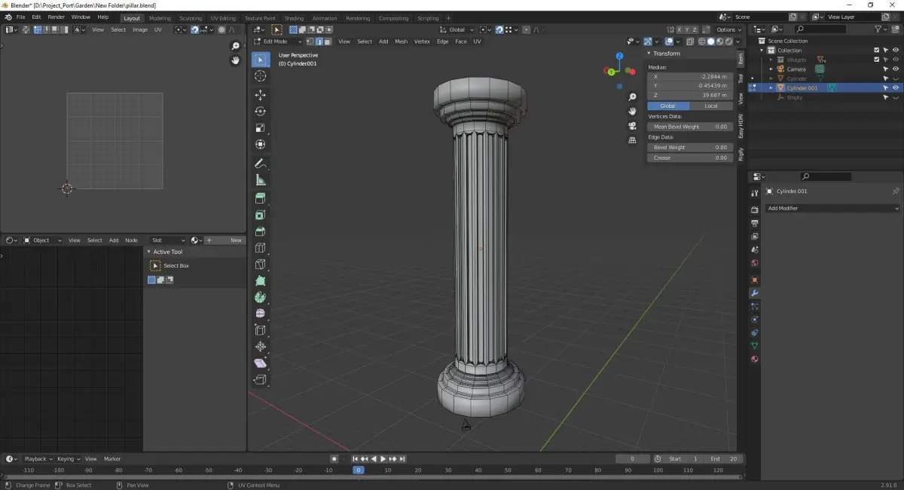Select the Shrink/Fatten tool
The width and height of the screenshot is (904, 490).
pyautogui.click(x=261, y=347)
